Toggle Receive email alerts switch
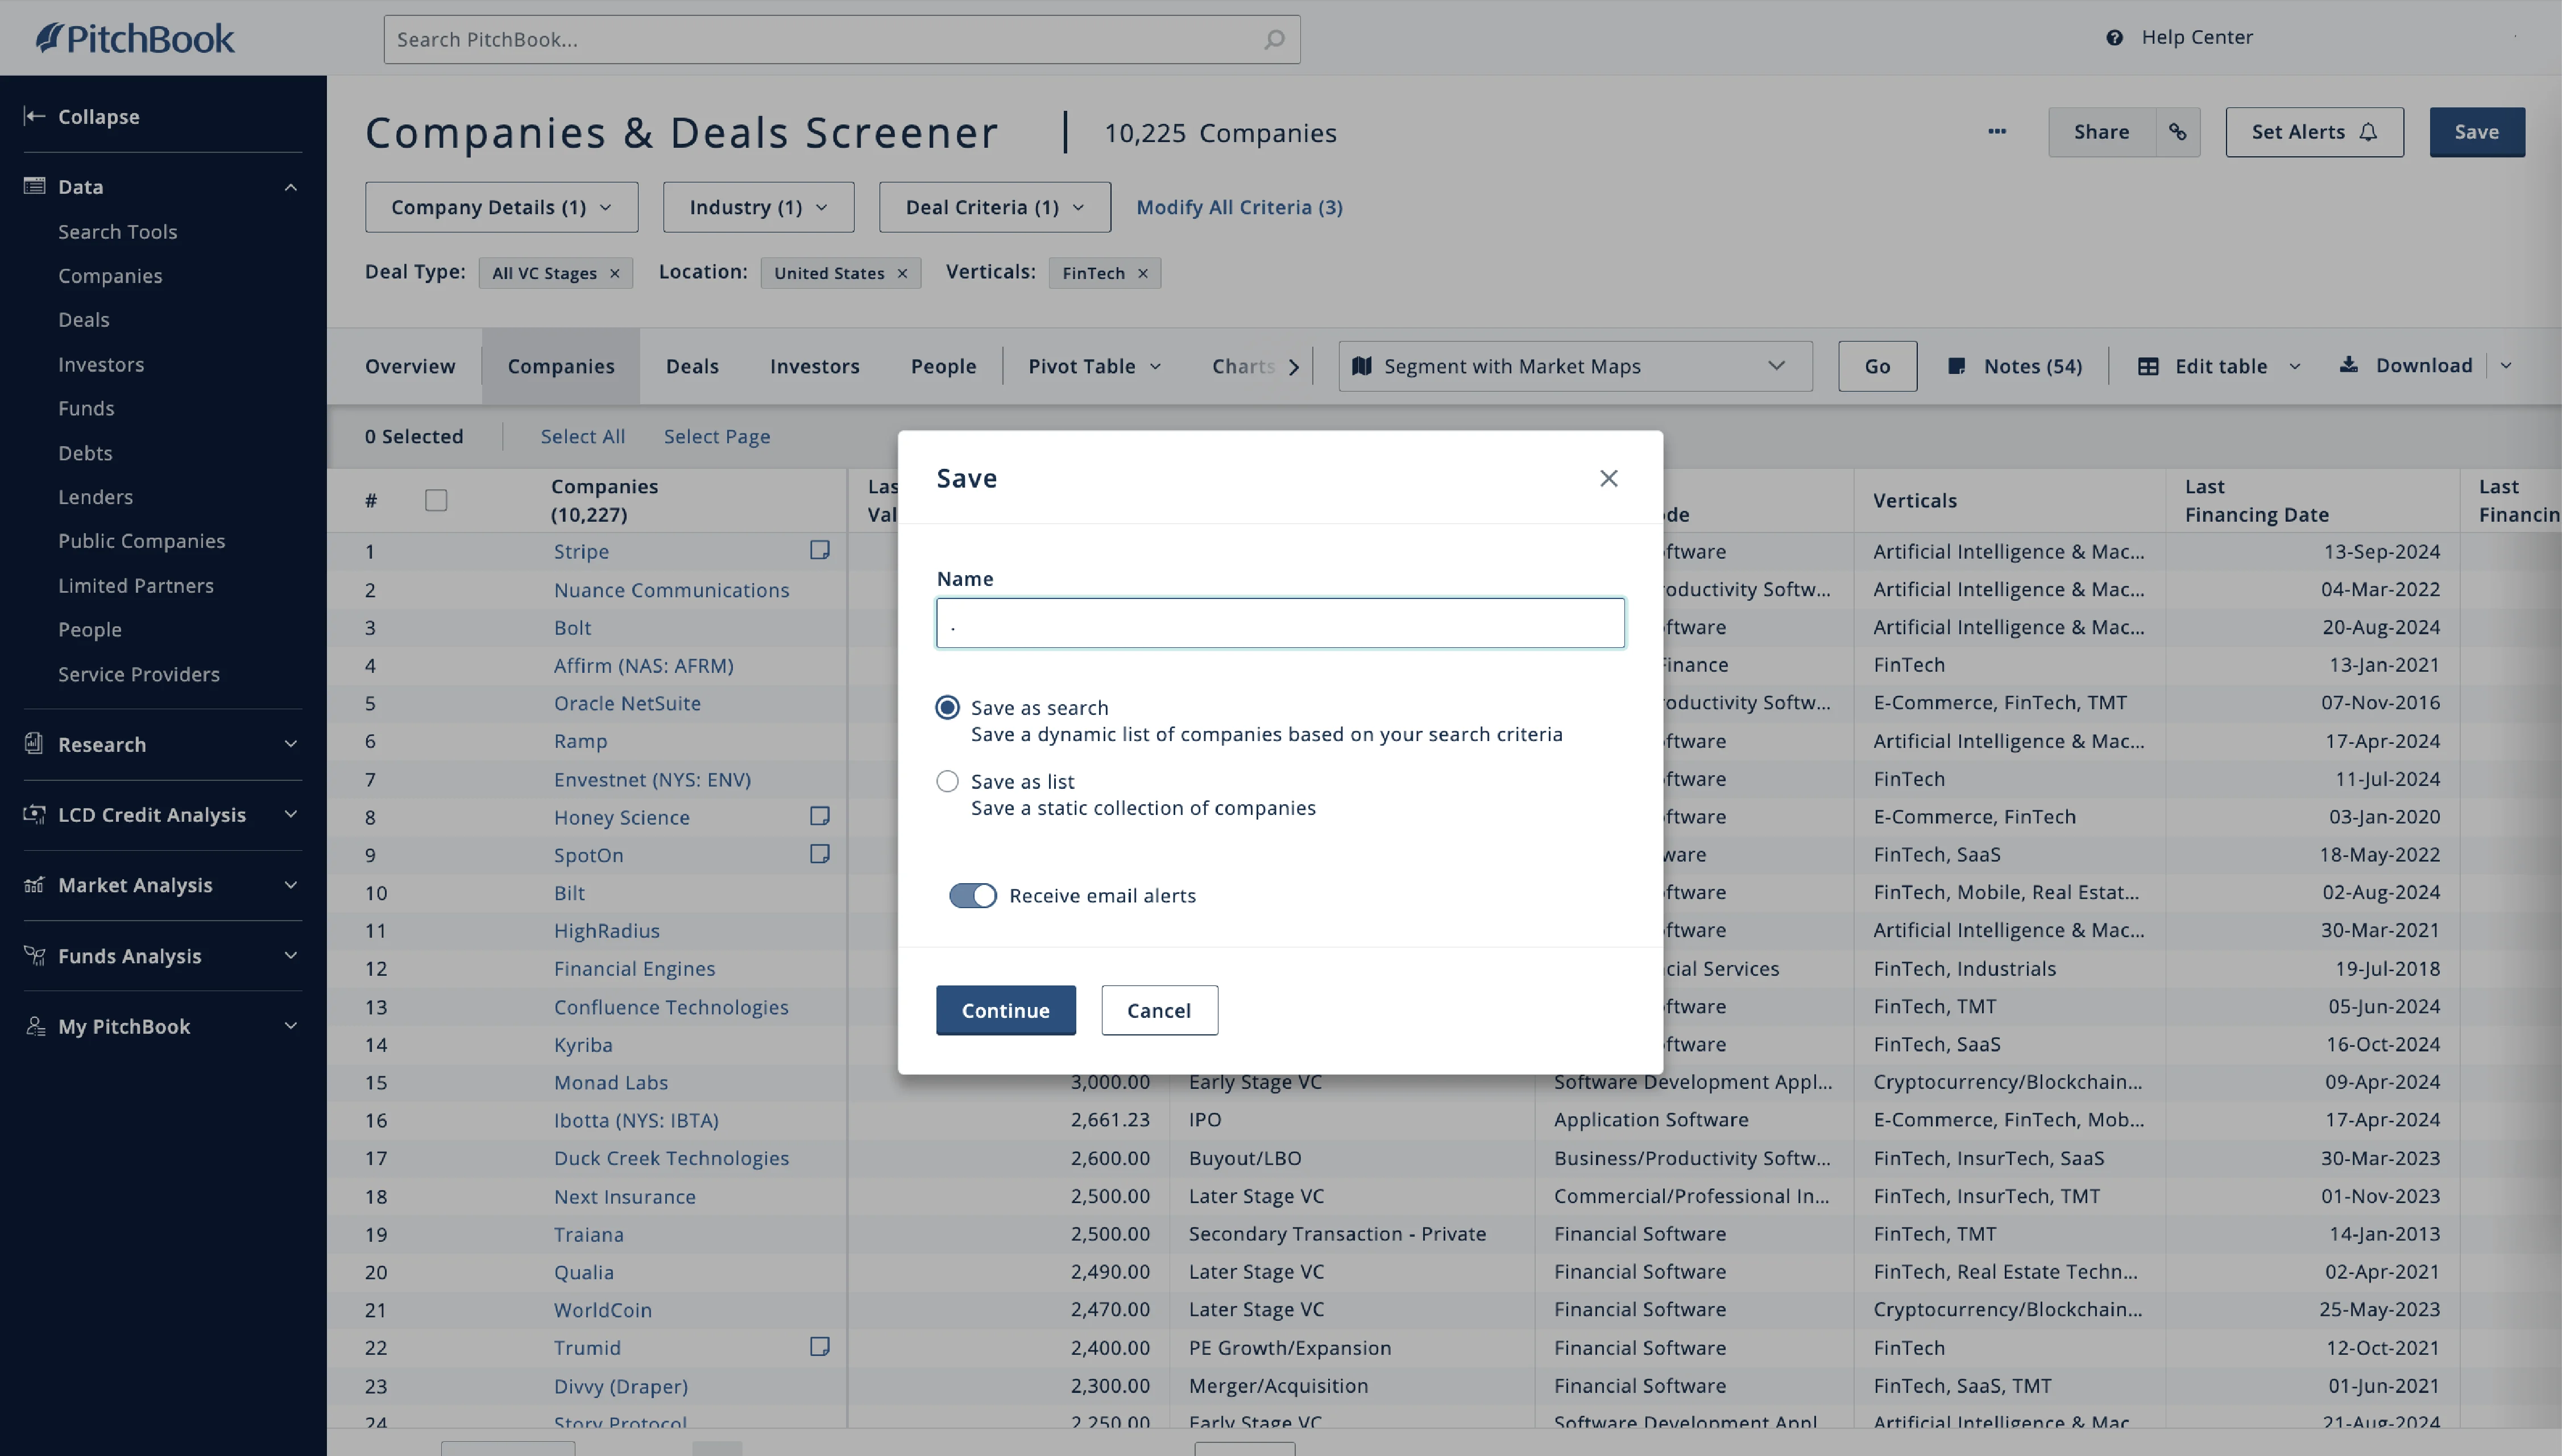The width and height of the screenshot is (2562, 1456). pyautogui.click(x=973, y=895)
